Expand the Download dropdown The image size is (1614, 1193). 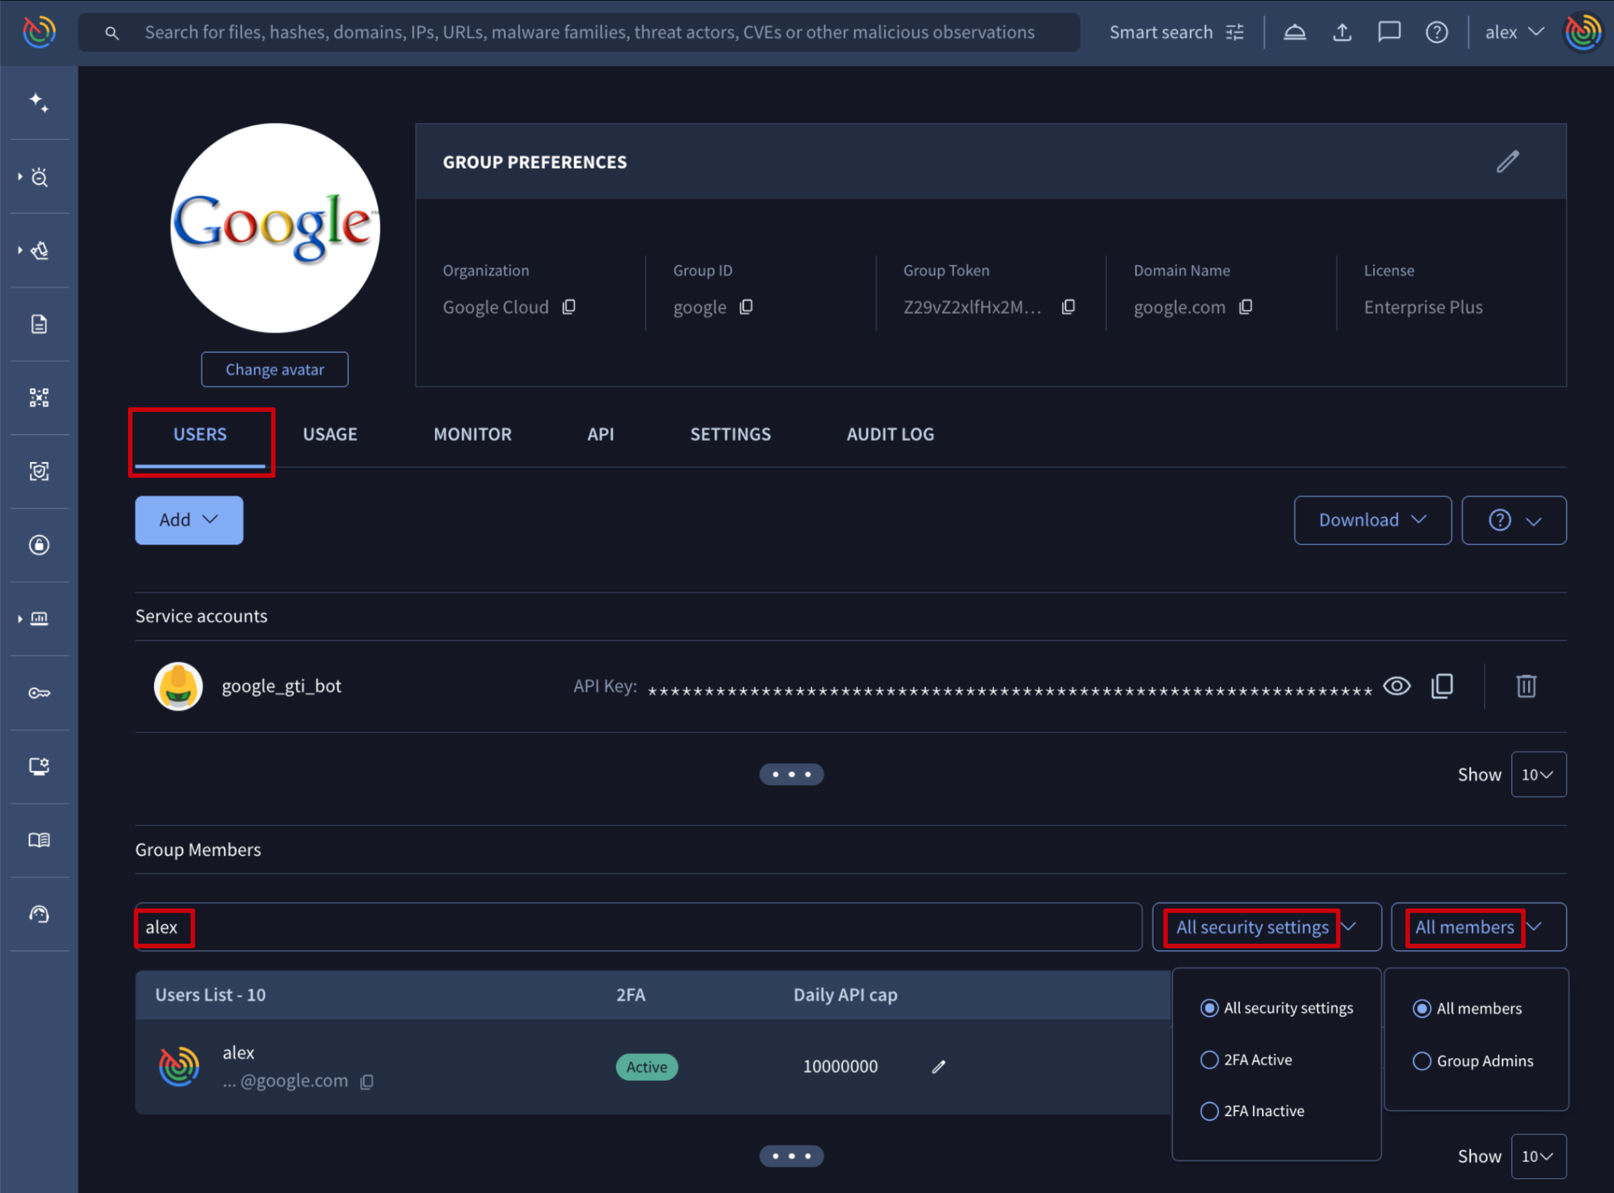pyautogui.click(x=1372, y=520)
